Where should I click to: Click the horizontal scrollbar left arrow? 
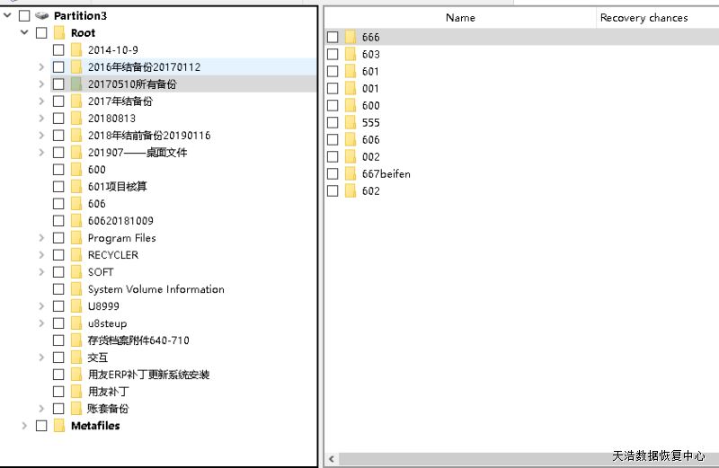click(x=333, y=459)
